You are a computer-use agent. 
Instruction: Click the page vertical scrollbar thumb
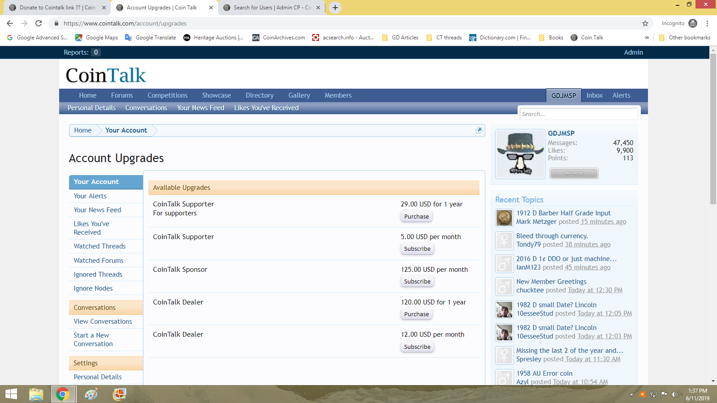click(713, 129)
